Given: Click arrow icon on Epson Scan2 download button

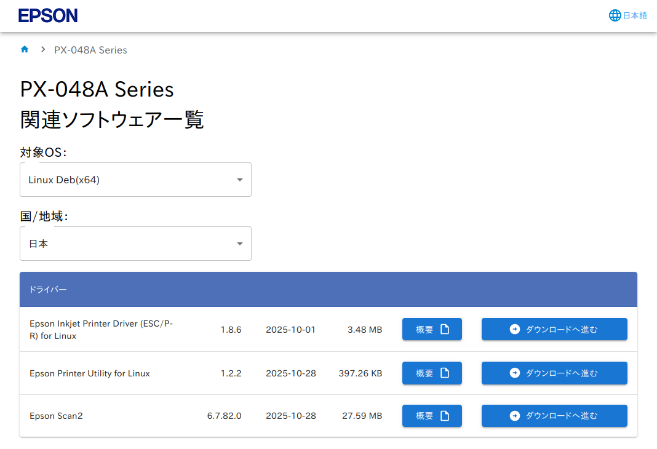Looking at the screenshot, I should coord(515,416).
